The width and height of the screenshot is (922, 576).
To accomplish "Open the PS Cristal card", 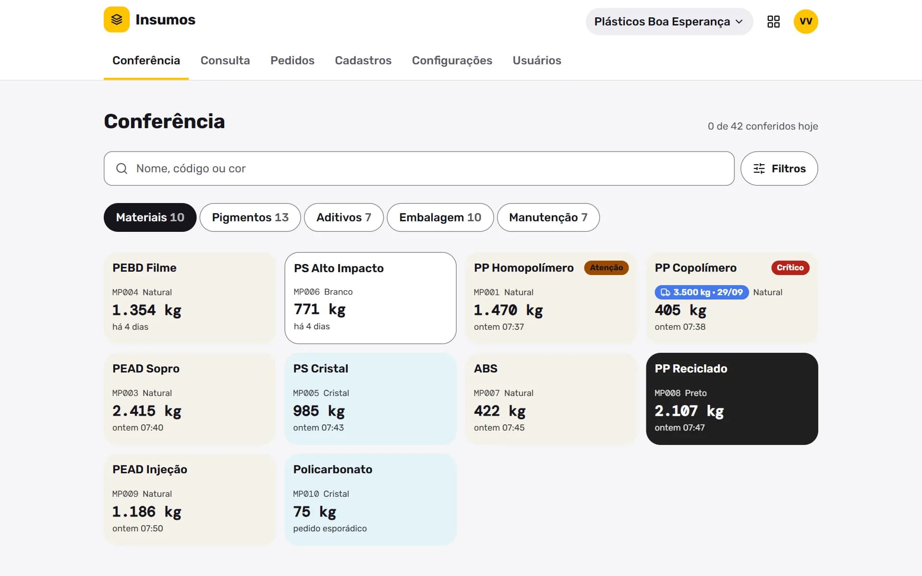I will tap(370, 399).
